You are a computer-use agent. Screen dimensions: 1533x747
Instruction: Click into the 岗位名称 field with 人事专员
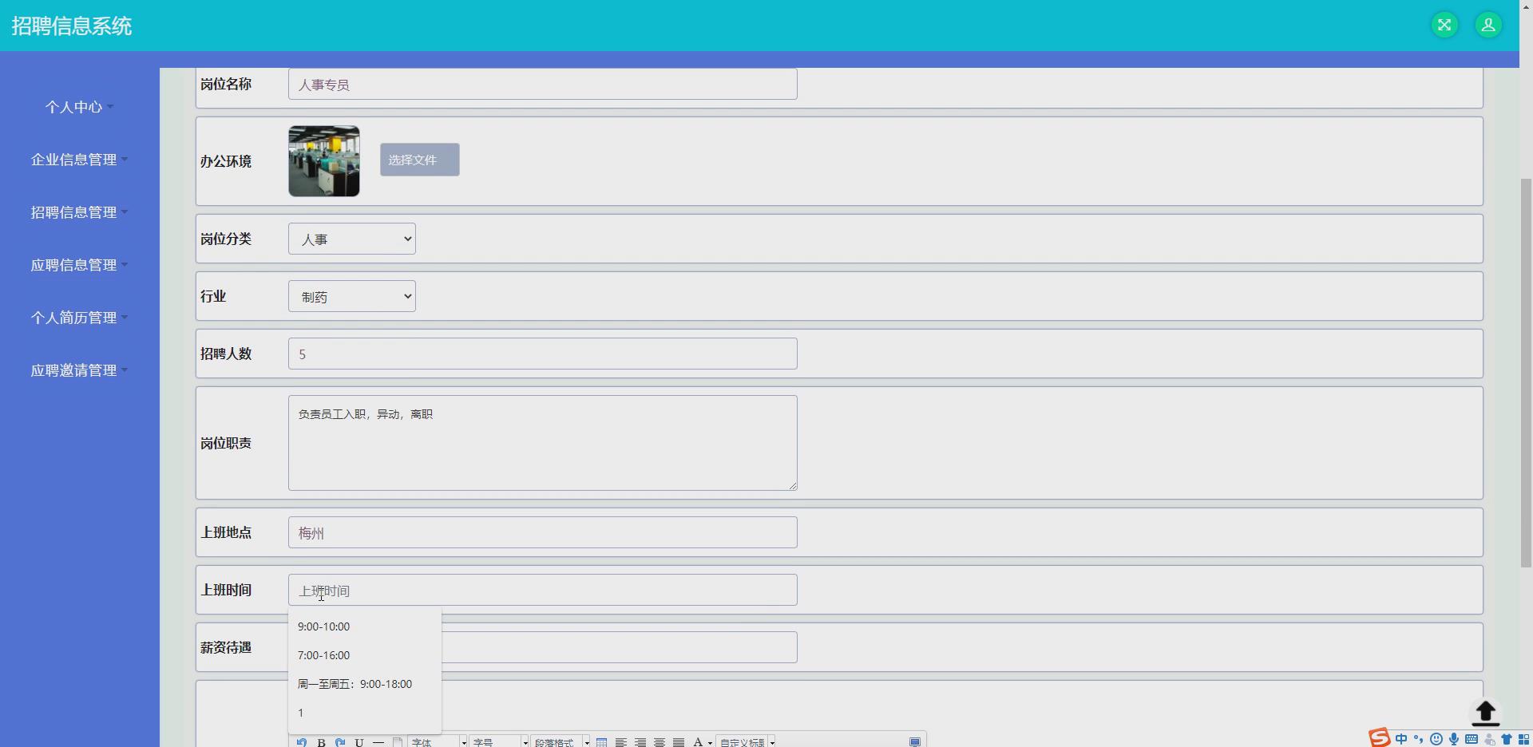point(543,84)
